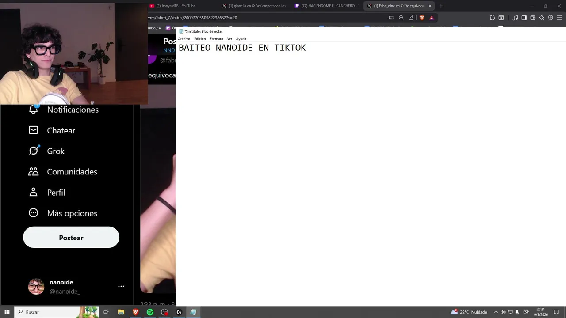
Task: Open the Chatear envelope icon
Action: (33, 130)
